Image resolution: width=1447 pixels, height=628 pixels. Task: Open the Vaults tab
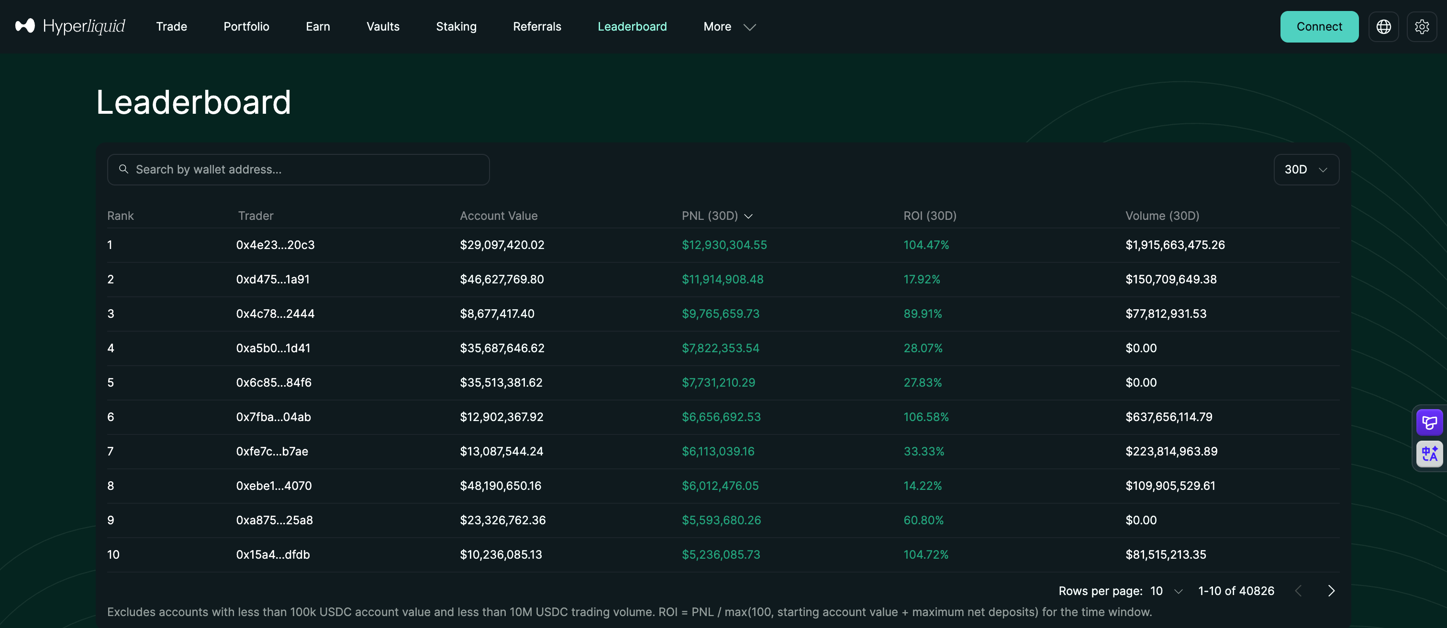(382, 26)
